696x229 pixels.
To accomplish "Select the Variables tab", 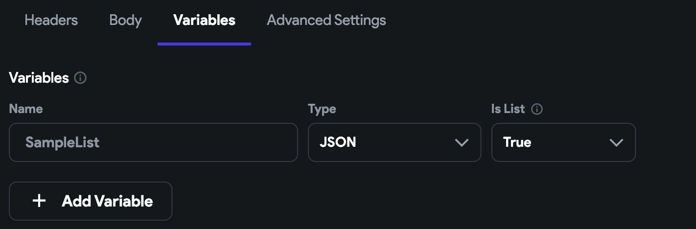I will pyautogui.click(x=204, y=21).
